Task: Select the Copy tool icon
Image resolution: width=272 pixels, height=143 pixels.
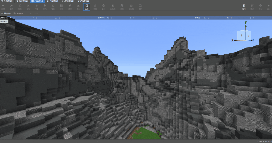Action: point(20,7)
